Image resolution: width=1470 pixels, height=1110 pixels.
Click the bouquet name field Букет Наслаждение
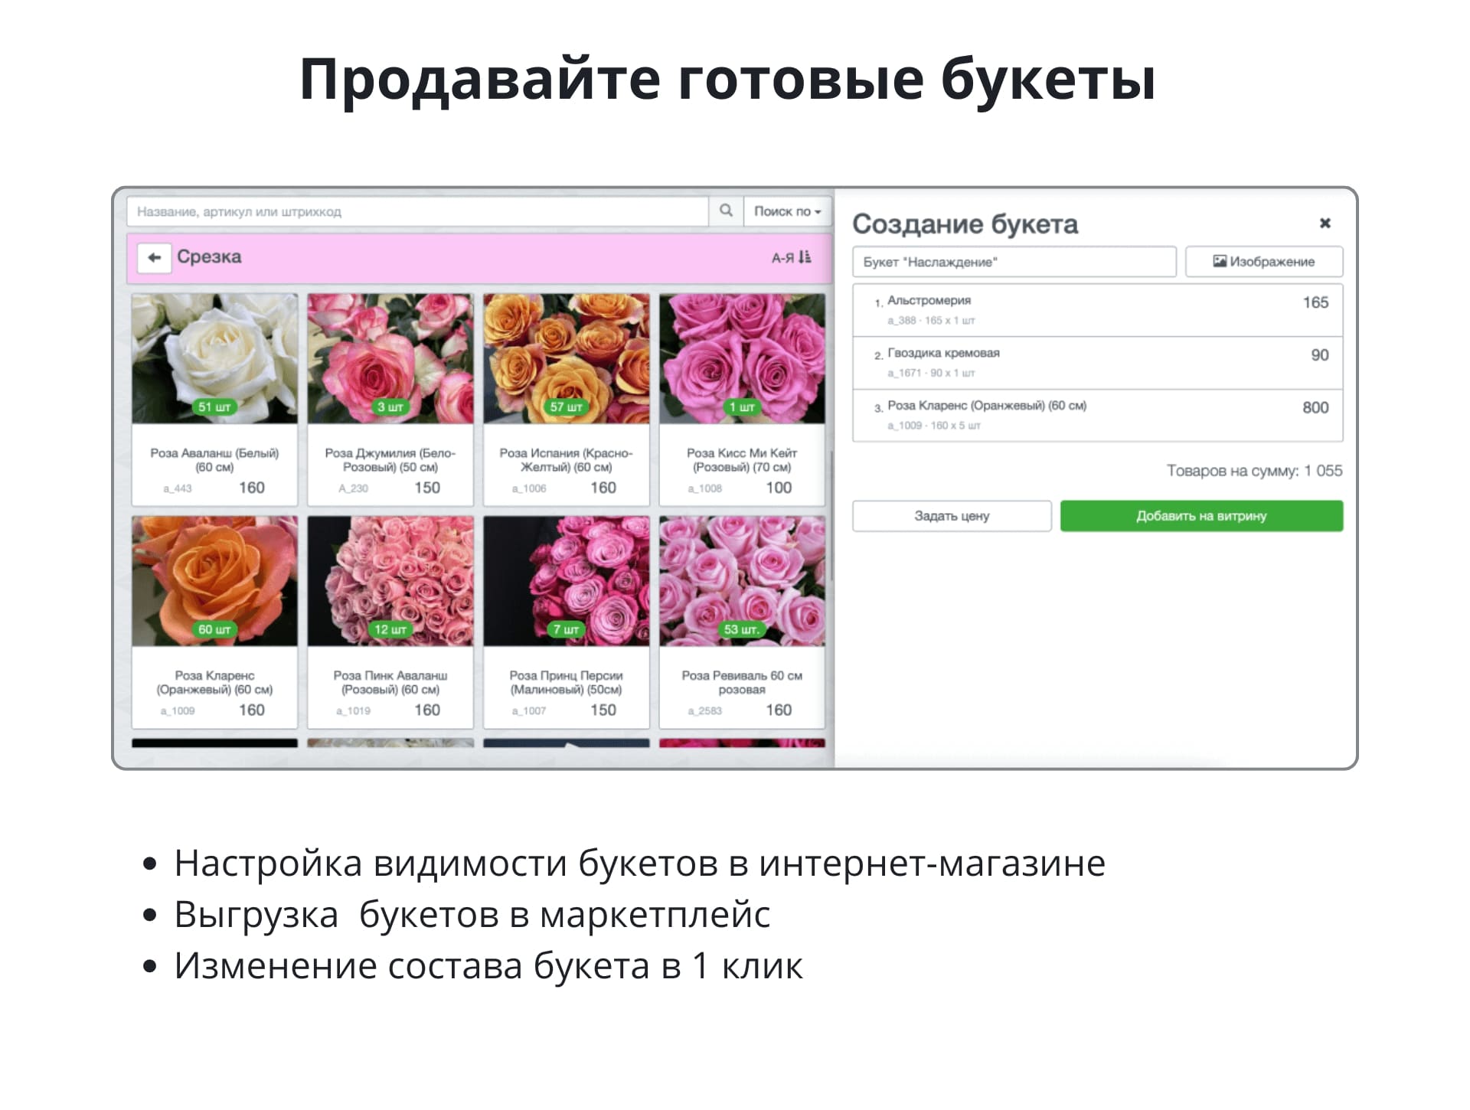coord(1014,261)
